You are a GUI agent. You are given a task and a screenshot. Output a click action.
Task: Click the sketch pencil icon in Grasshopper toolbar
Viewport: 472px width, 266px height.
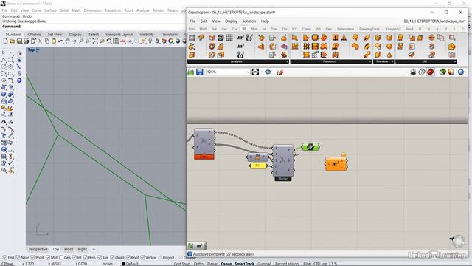tap(280, 72)
